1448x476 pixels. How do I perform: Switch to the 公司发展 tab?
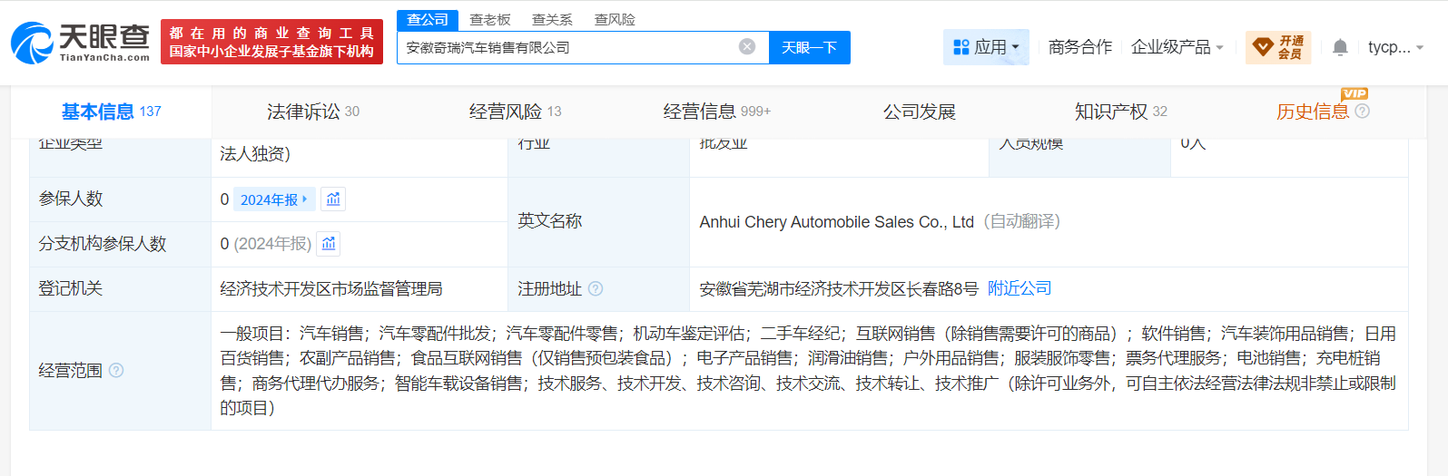[920, 112]
